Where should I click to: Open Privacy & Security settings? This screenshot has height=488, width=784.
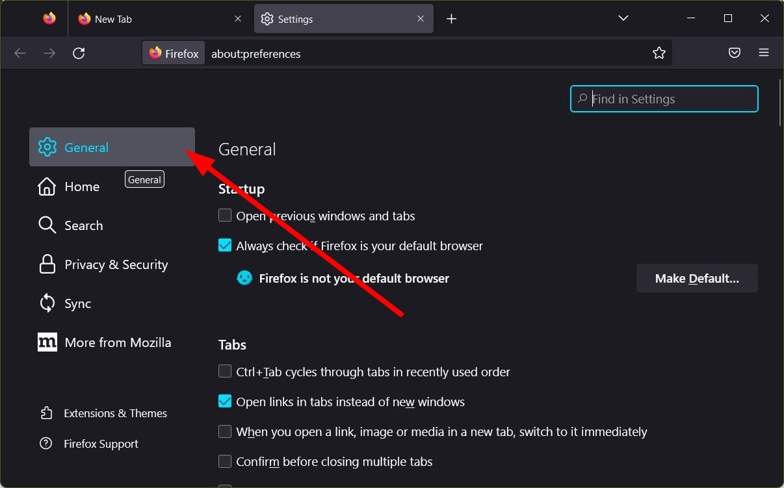pyautogui.click(x=112, y=264)
